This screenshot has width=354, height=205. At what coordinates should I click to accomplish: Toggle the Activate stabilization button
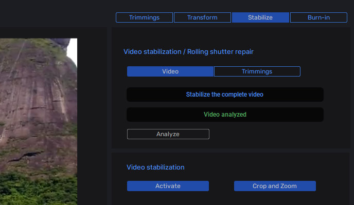168,186
